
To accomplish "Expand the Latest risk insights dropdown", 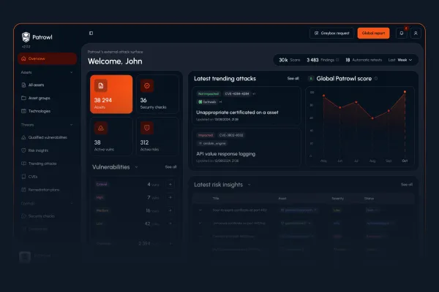I will 248,185.
